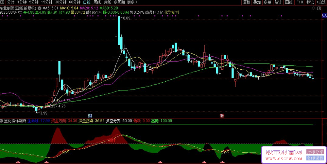Click the 叠加 overlay button

click(x=257, y=2)
